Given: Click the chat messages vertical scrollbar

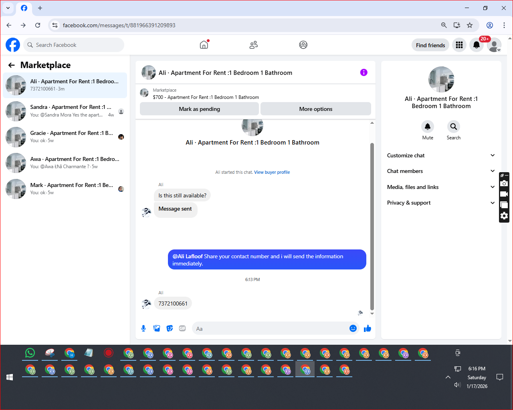Looking at the screenshot, I should [372, 226].
